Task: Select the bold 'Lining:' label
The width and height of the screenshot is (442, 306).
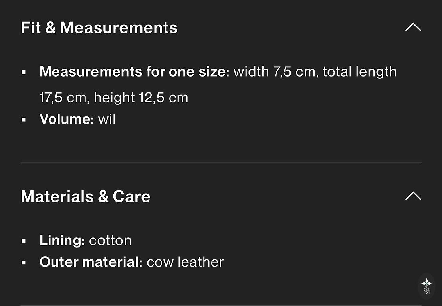Action: [62, 241]
